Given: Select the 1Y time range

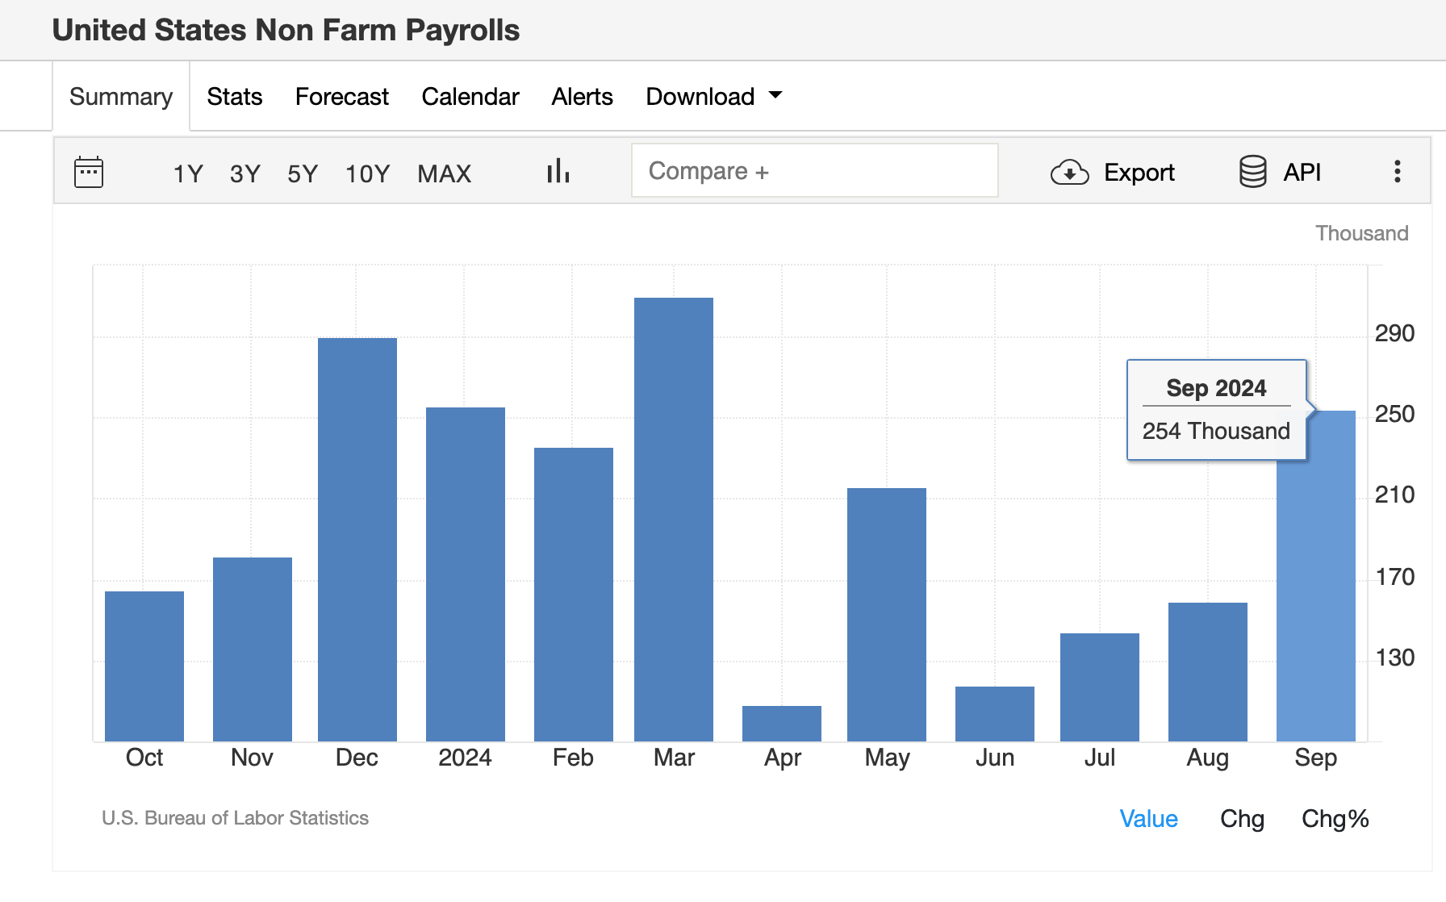Looking at the screenshot, I should pos(188,173).
